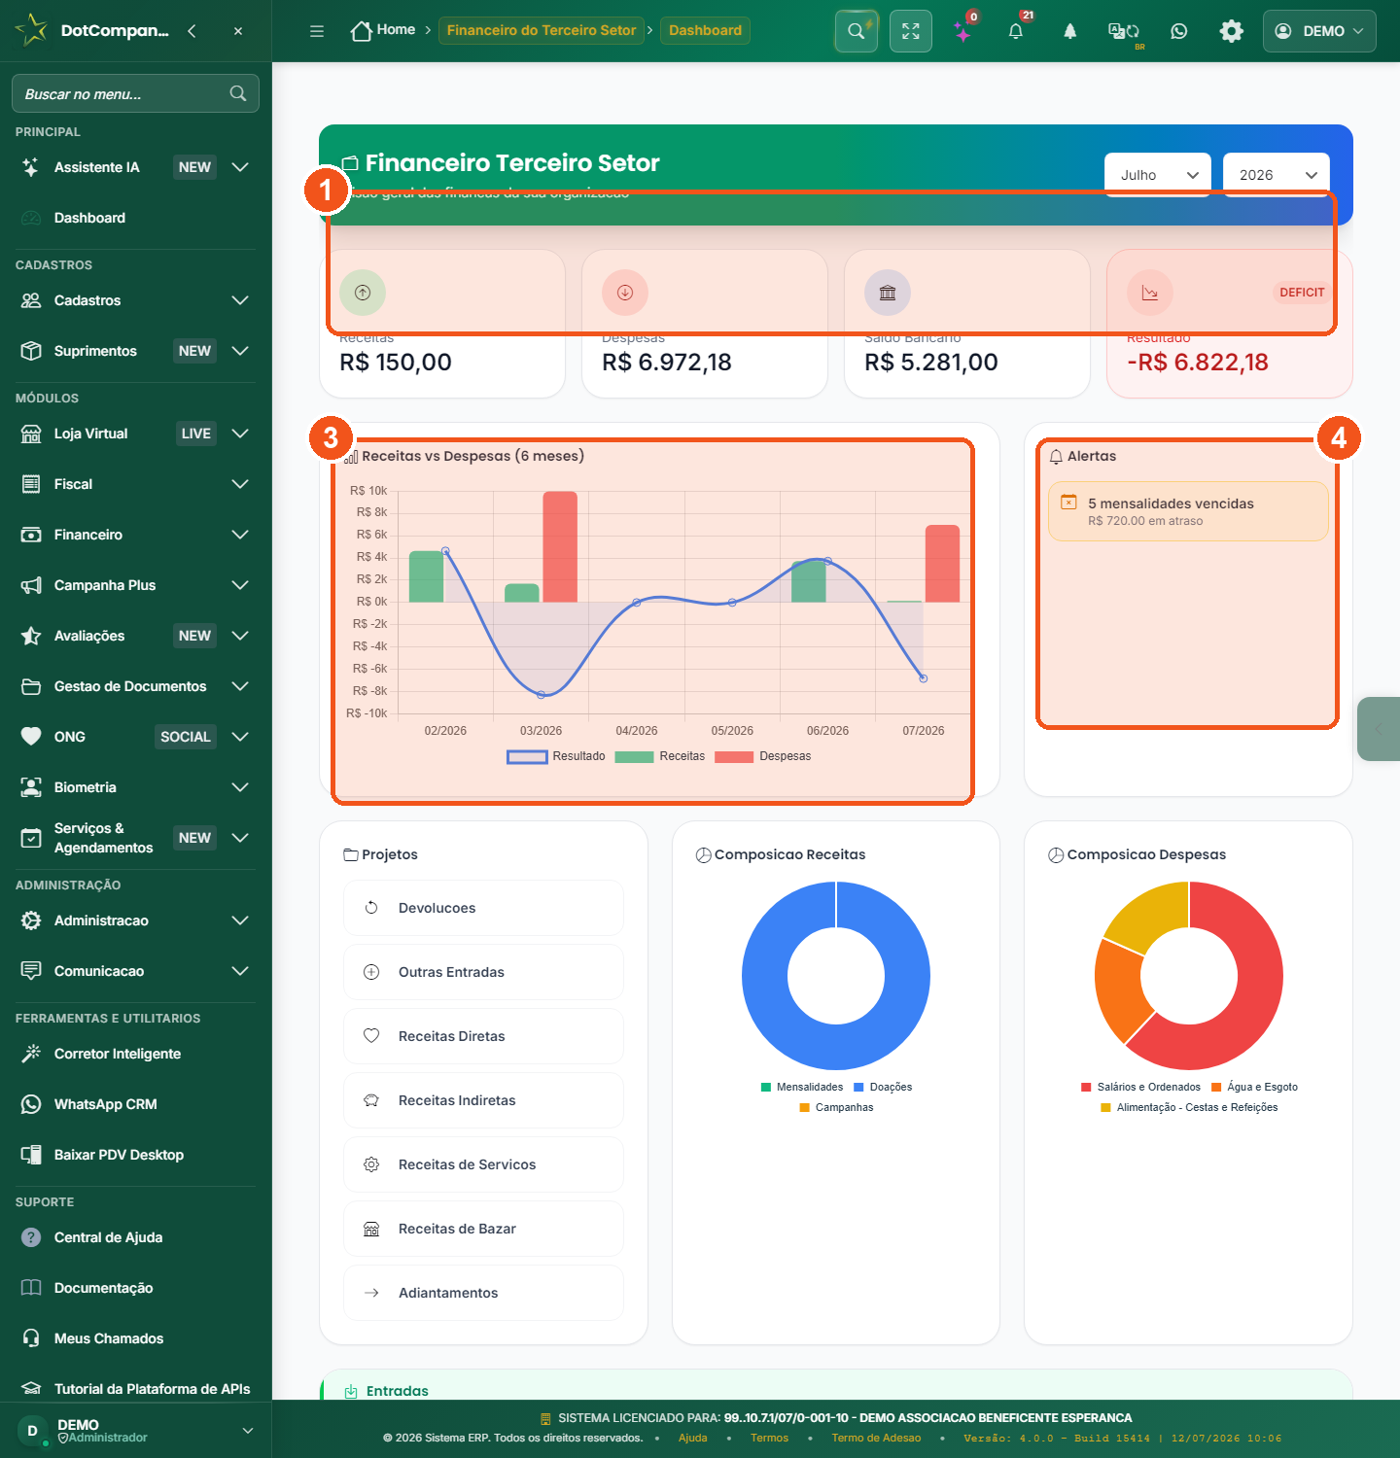Open Gestao de Documentos menu item
Screen dimensions: 1400x1458
[135, 686]
